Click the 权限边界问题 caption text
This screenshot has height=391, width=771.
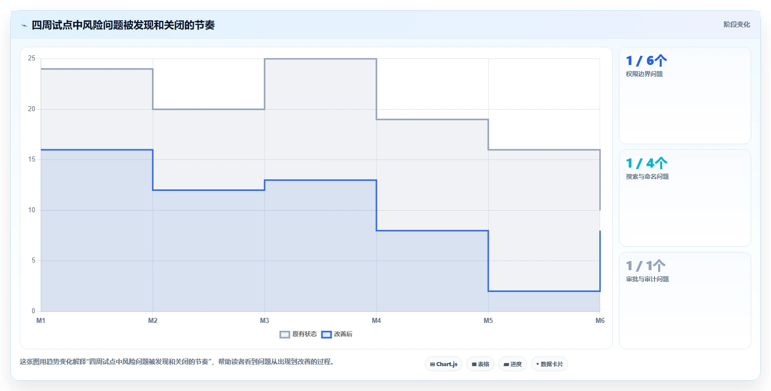tap(644, 74)
